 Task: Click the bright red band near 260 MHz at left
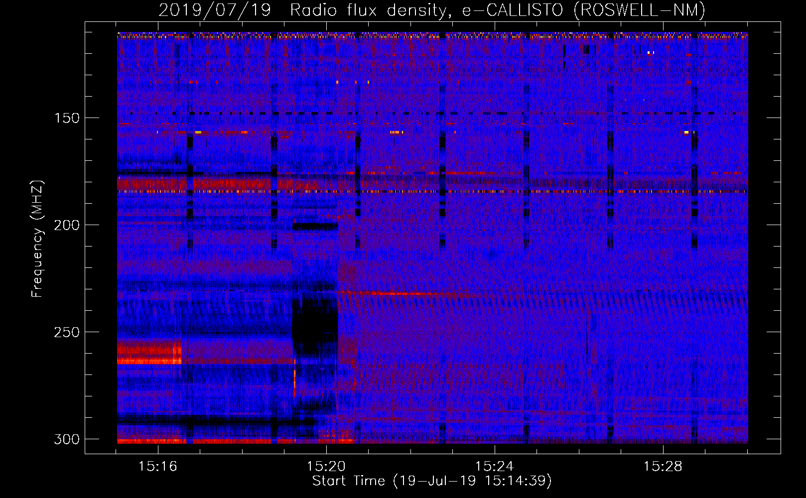[149, 352]
